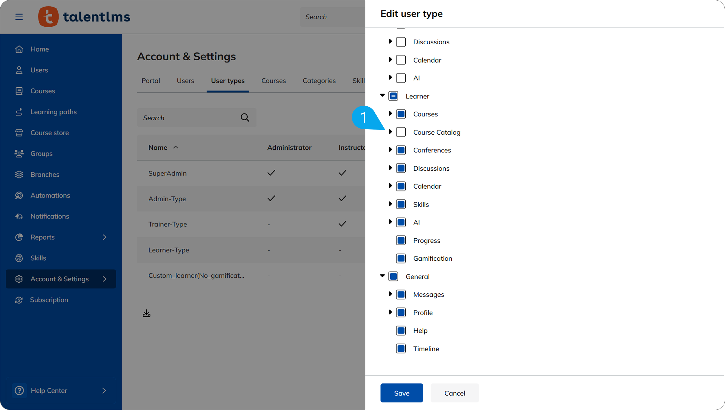Click the talentlms logo icon
The image size is (725, 410).
pyautogui.click(x=48, y=17)
